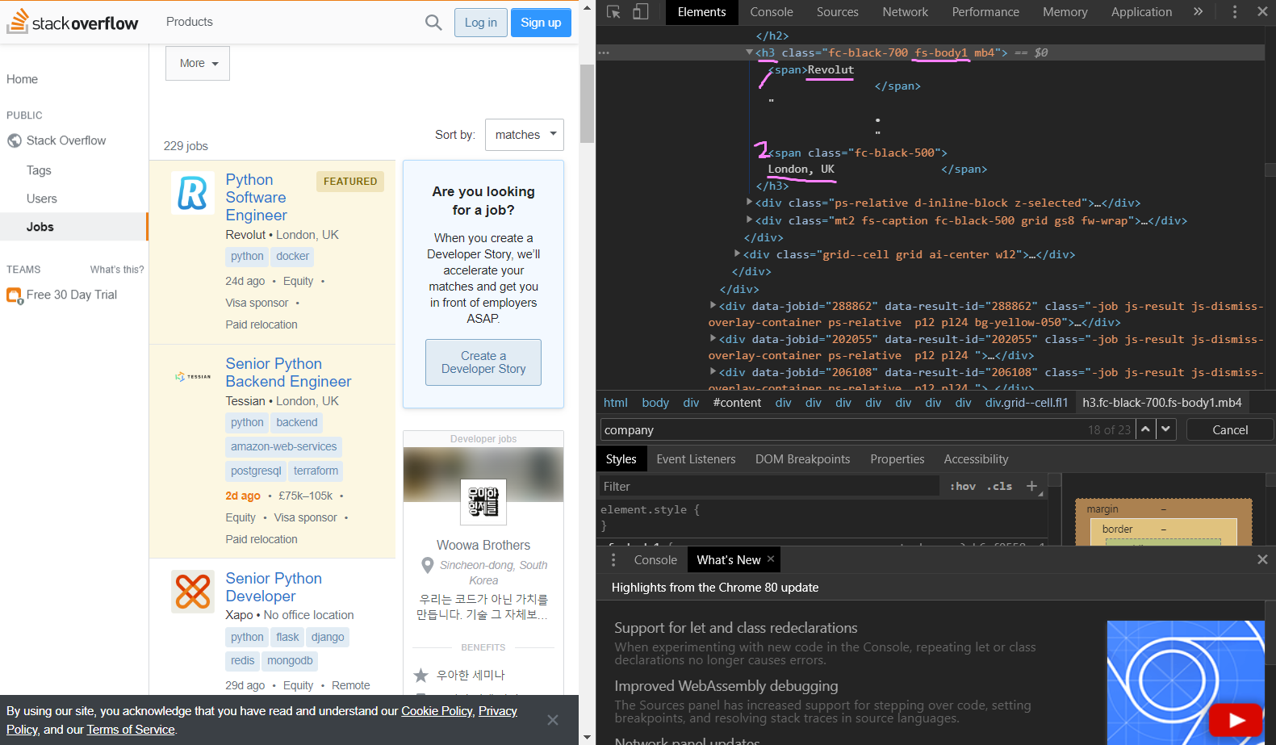The width and height of the screenshot is (1276, 745).
Task: Click Create a Developer Story button
Action: click(483, 362)
